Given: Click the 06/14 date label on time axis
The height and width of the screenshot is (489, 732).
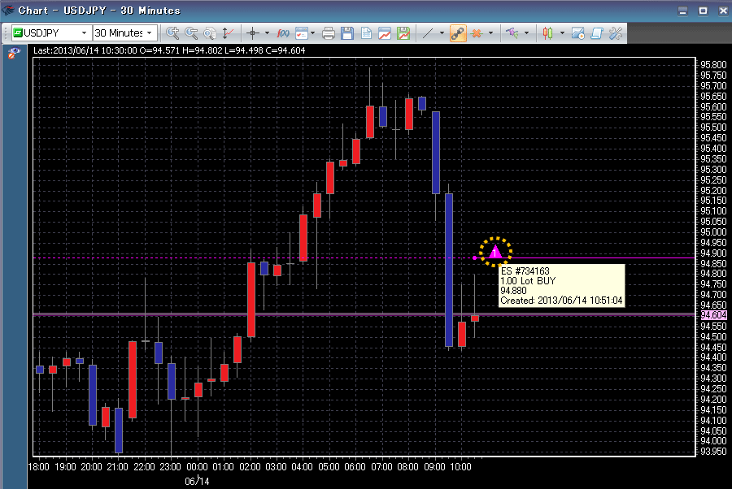Looking at the screenshot, I should [x=197, y=481].
